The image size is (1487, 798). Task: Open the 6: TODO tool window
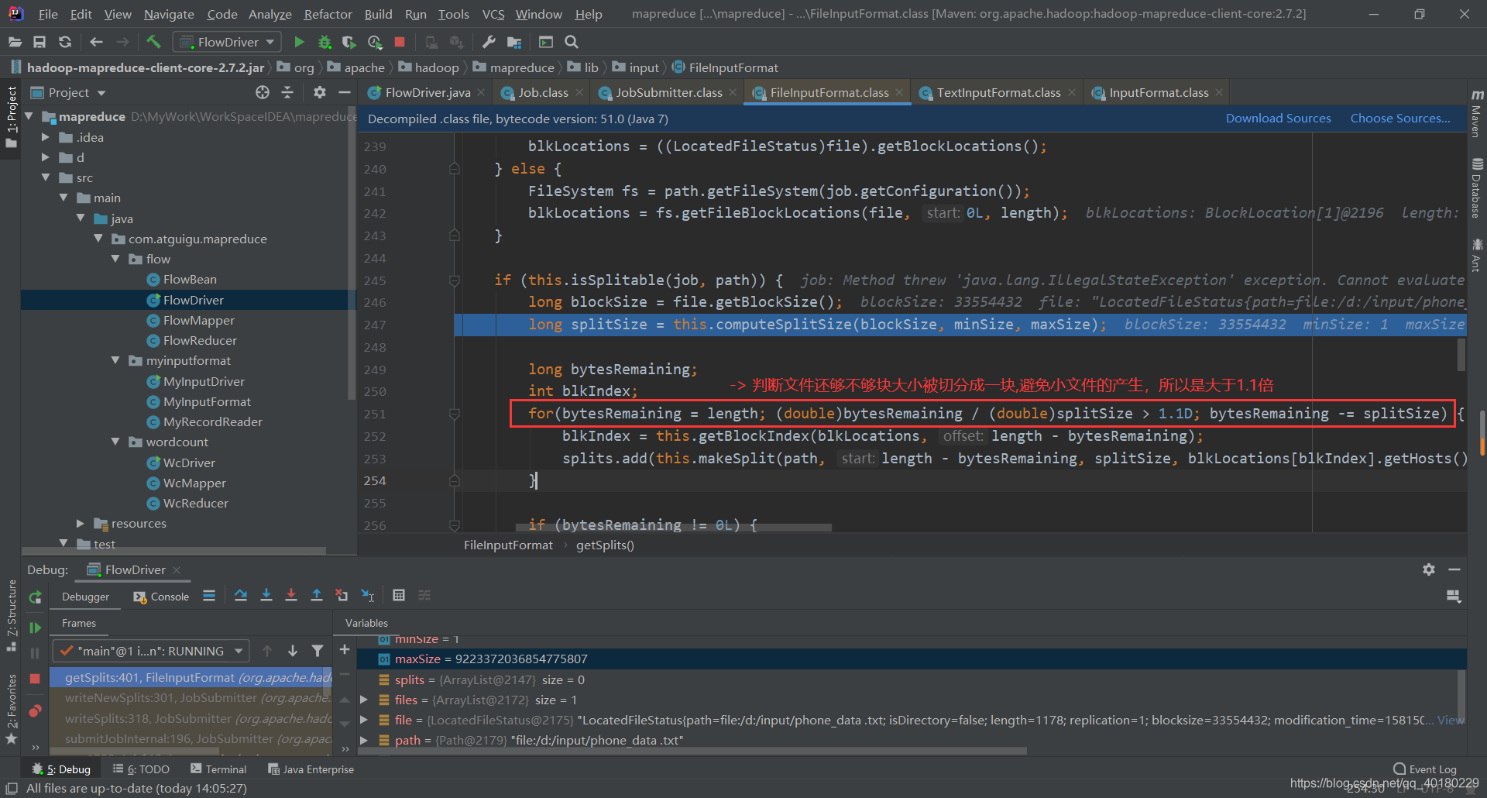click(x=141, y=769)
